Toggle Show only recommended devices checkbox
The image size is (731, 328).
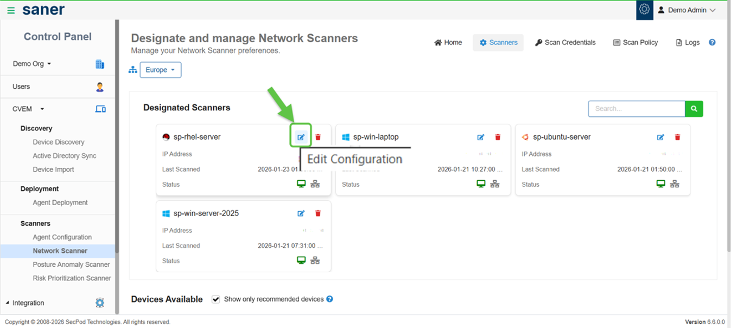216,299
